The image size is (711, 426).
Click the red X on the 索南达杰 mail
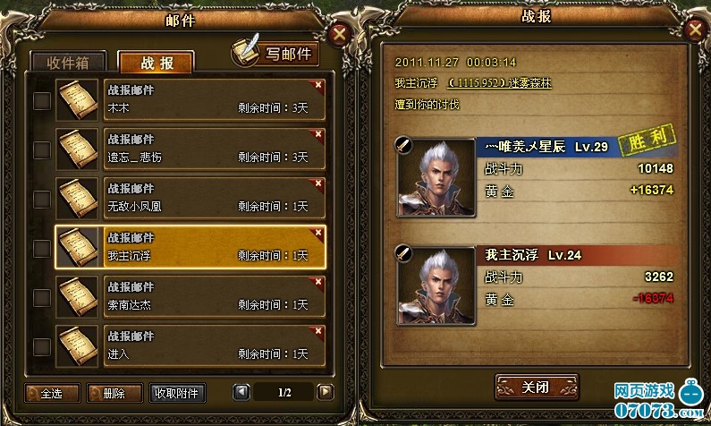[x=318, y=282]
